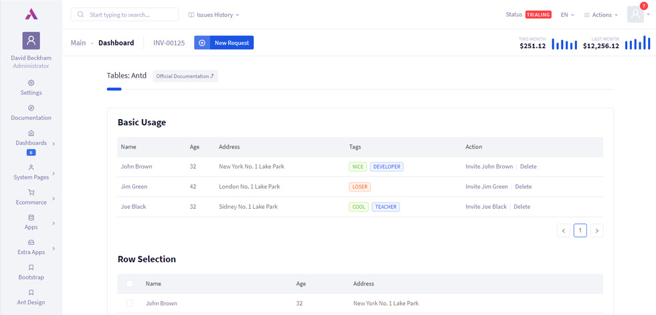
Task: Click the Bootstrap bookmark icon
Action: pos(31,268)
